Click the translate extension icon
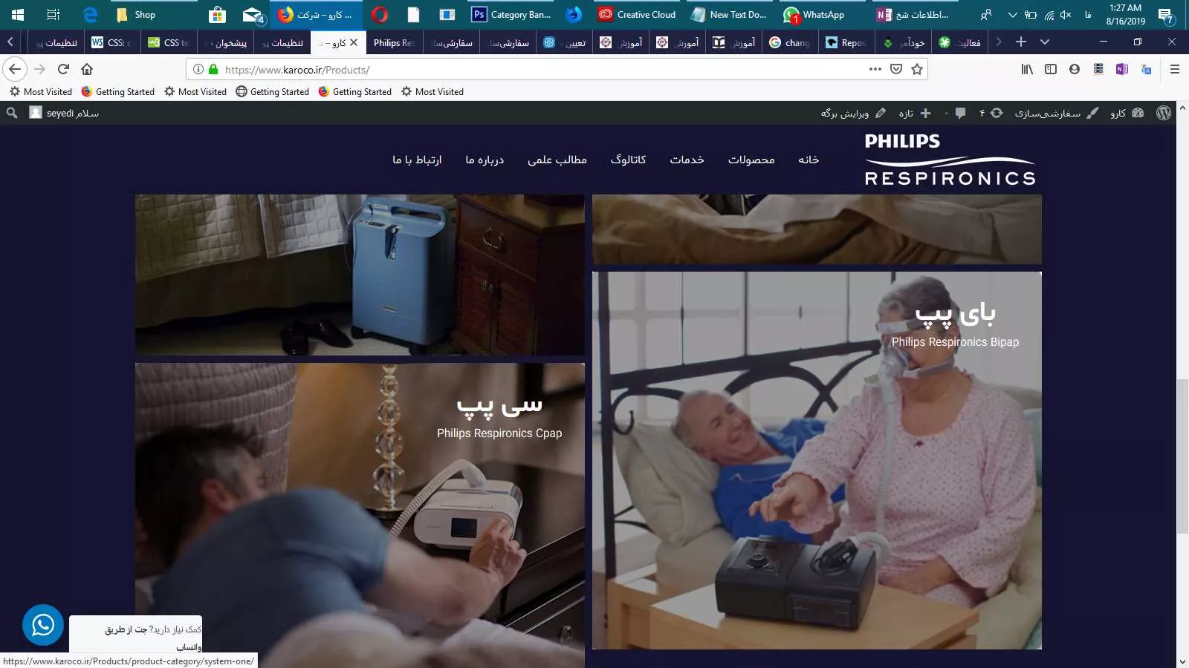Screen dimensions: 1189x668 click(1146, 69)
